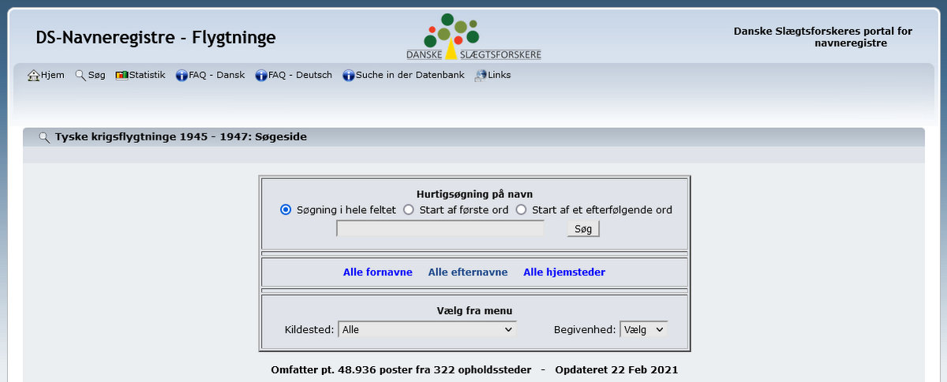Click the Danske Slægtsforskere tree logo
Image resolution: width=947 pixels, height=382 pixels.
[473, 36]
